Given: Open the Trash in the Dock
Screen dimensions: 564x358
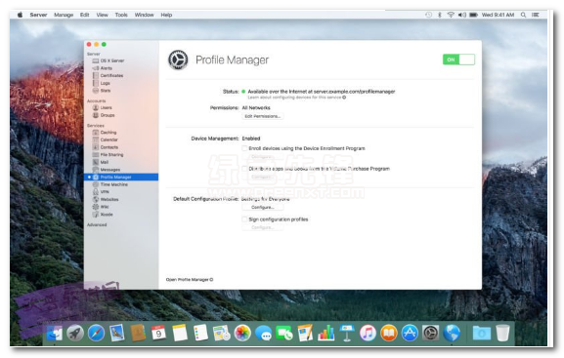Looking at the screenshot, I should point(502,334).
